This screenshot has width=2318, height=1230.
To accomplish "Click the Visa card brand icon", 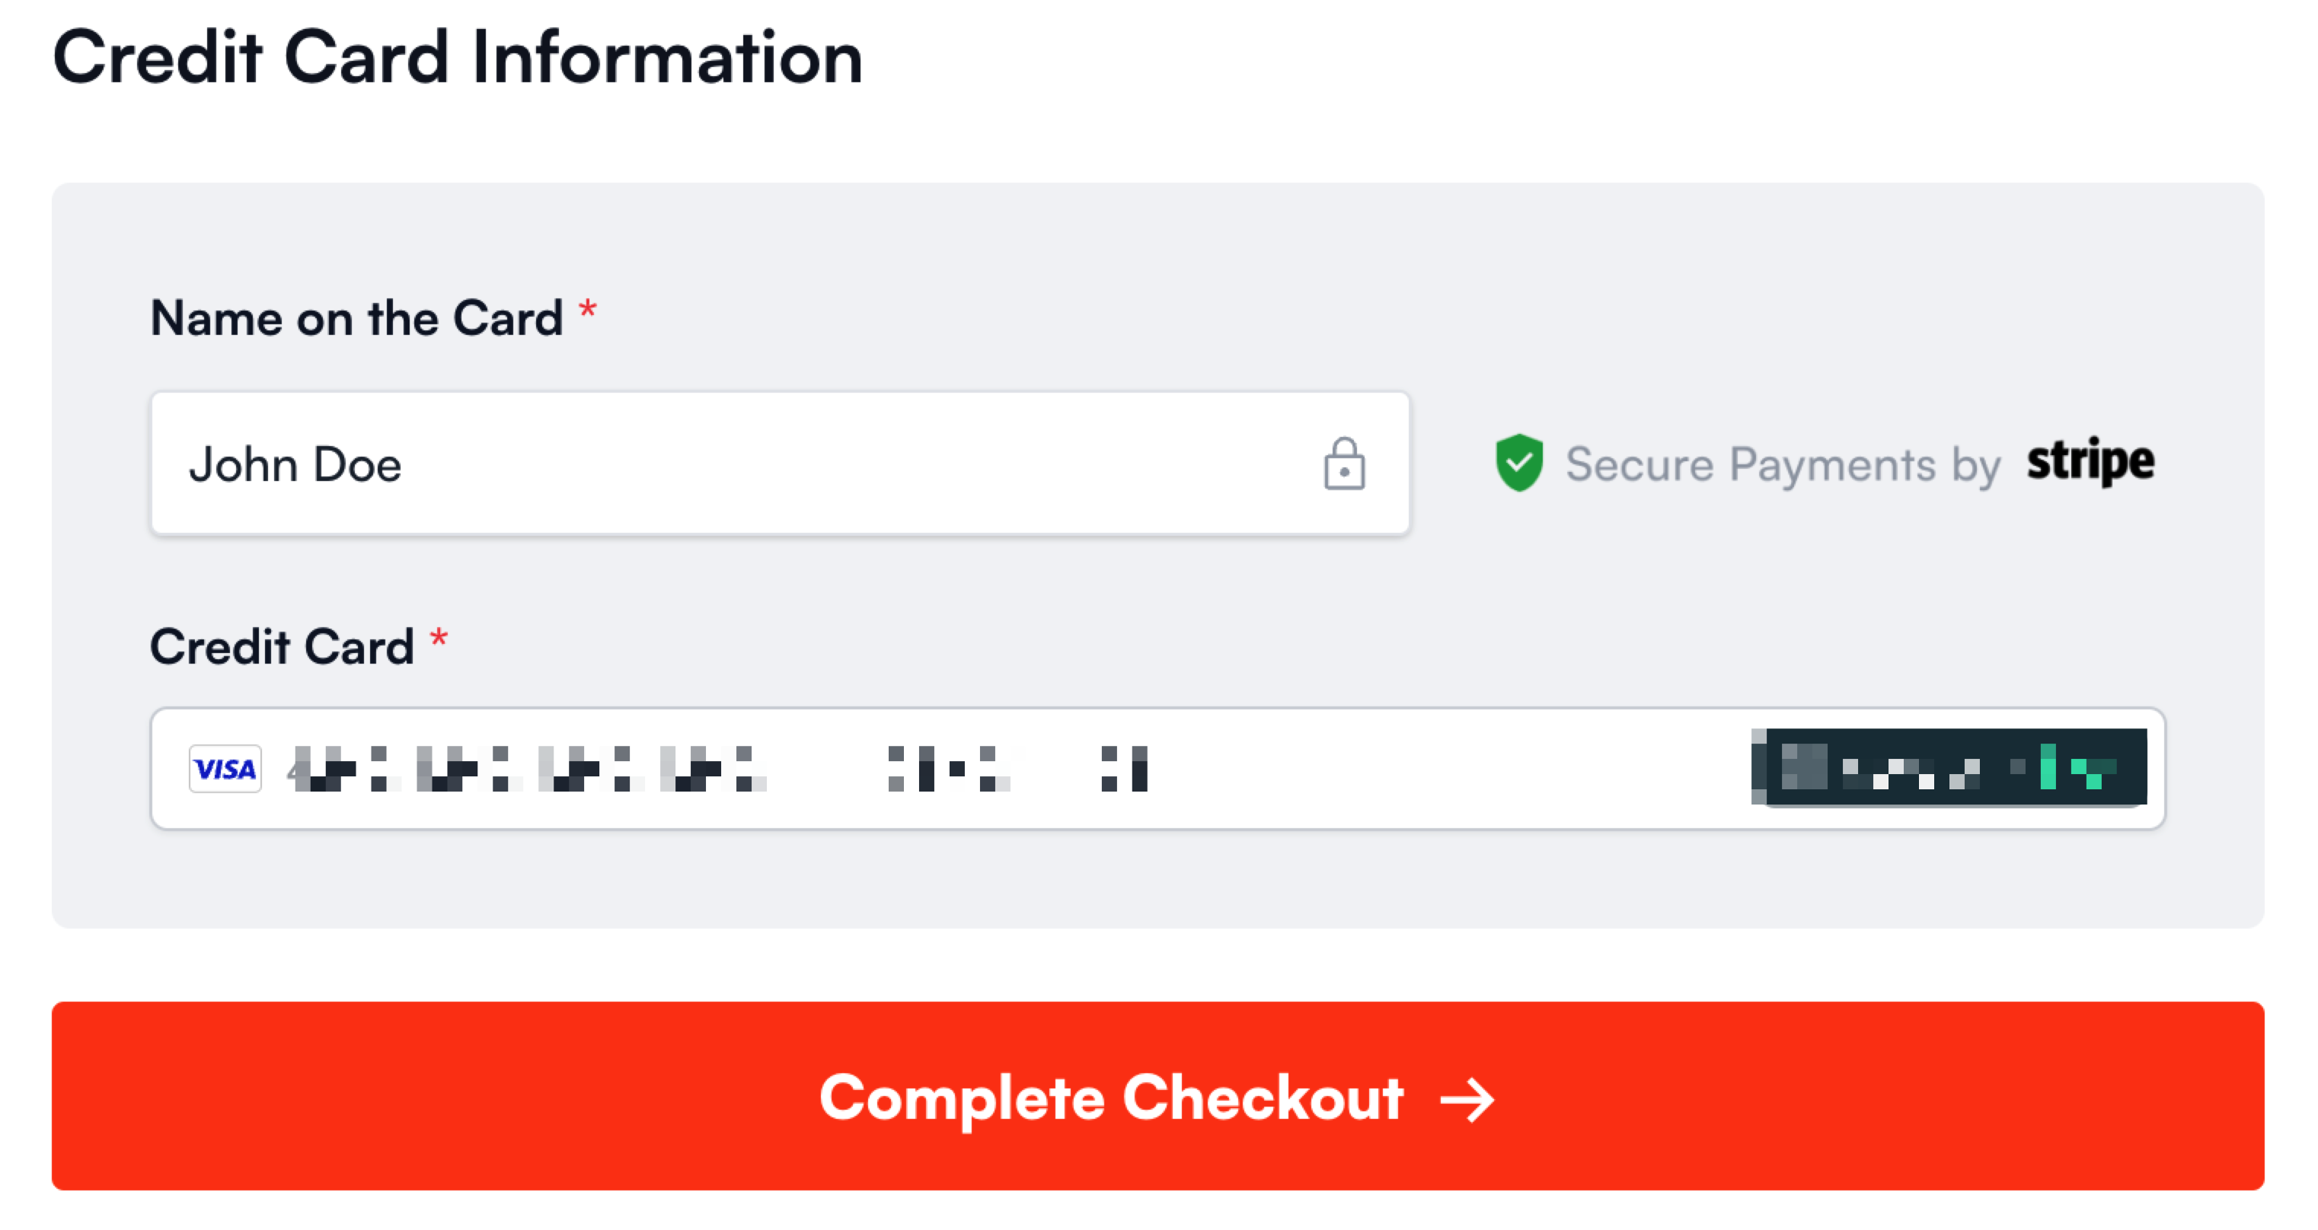I will 225,769.
